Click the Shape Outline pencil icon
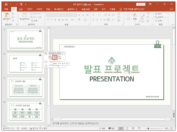 [x=148, y=17]
